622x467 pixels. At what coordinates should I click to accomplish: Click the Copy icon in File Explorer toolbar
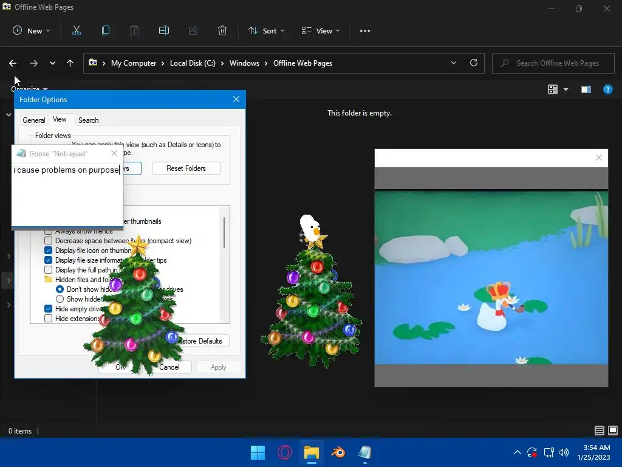[x=106, y=30]
